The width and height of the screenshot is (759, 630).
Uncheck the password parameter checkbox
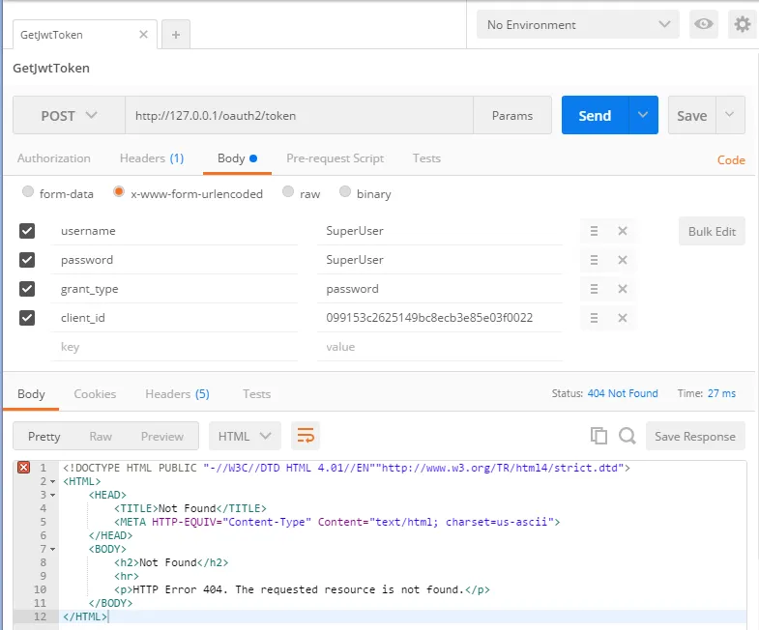pos(27,260)
